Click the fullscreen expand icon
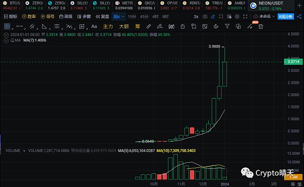The width and height of the screenshot is (304, 187). click(245, 17)
